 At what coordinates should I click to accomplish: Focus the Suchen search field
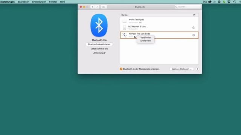click(x=188, y=7)
